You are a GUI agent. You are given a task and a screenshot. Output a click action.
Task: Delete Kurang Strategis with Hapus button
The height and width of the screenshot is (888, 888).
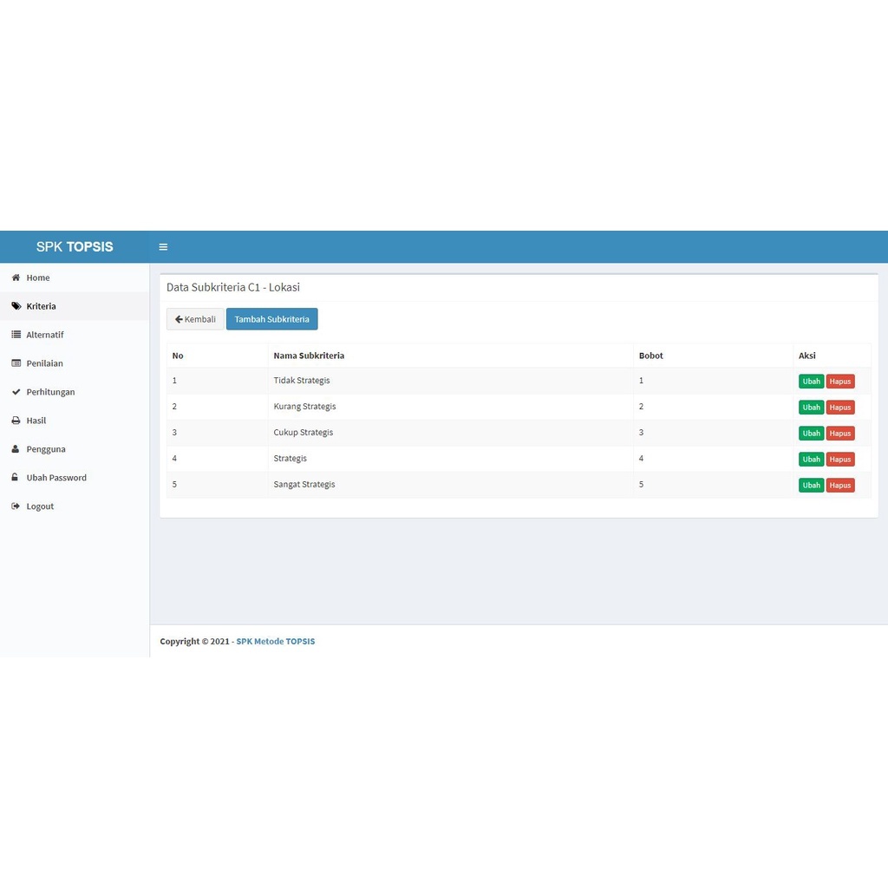pos(839,408)
